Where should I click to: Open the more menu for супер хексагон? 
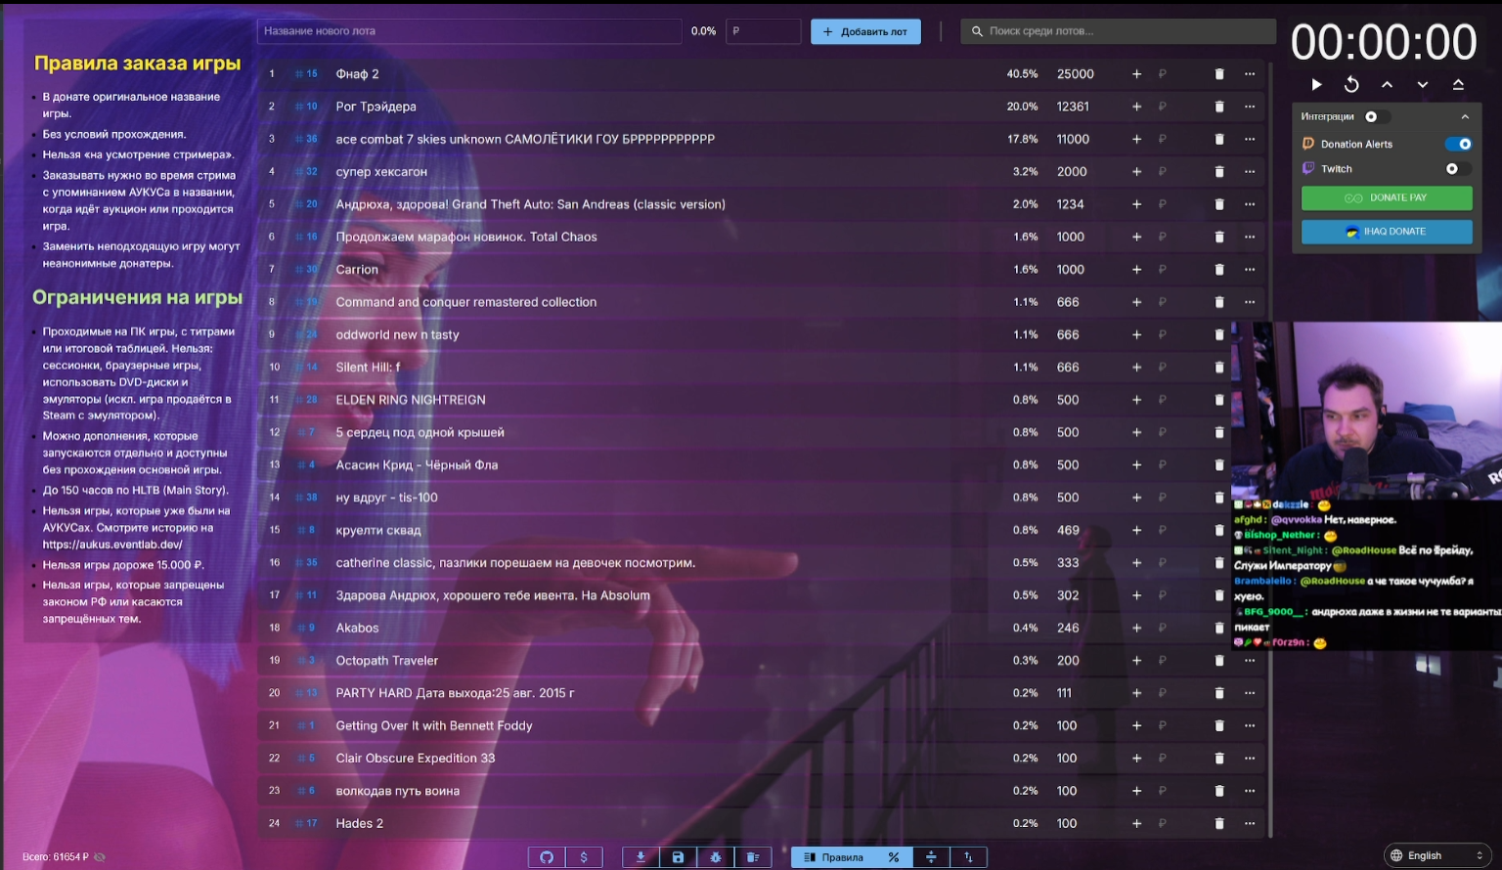(1250, 172)
